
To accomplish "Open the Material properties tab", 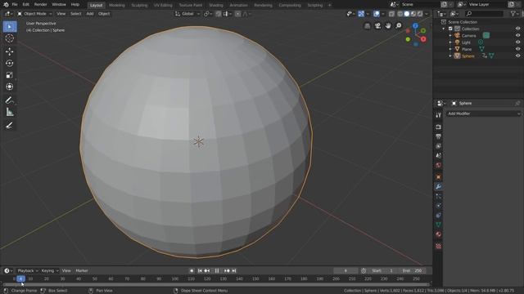I will coord(439,234).
